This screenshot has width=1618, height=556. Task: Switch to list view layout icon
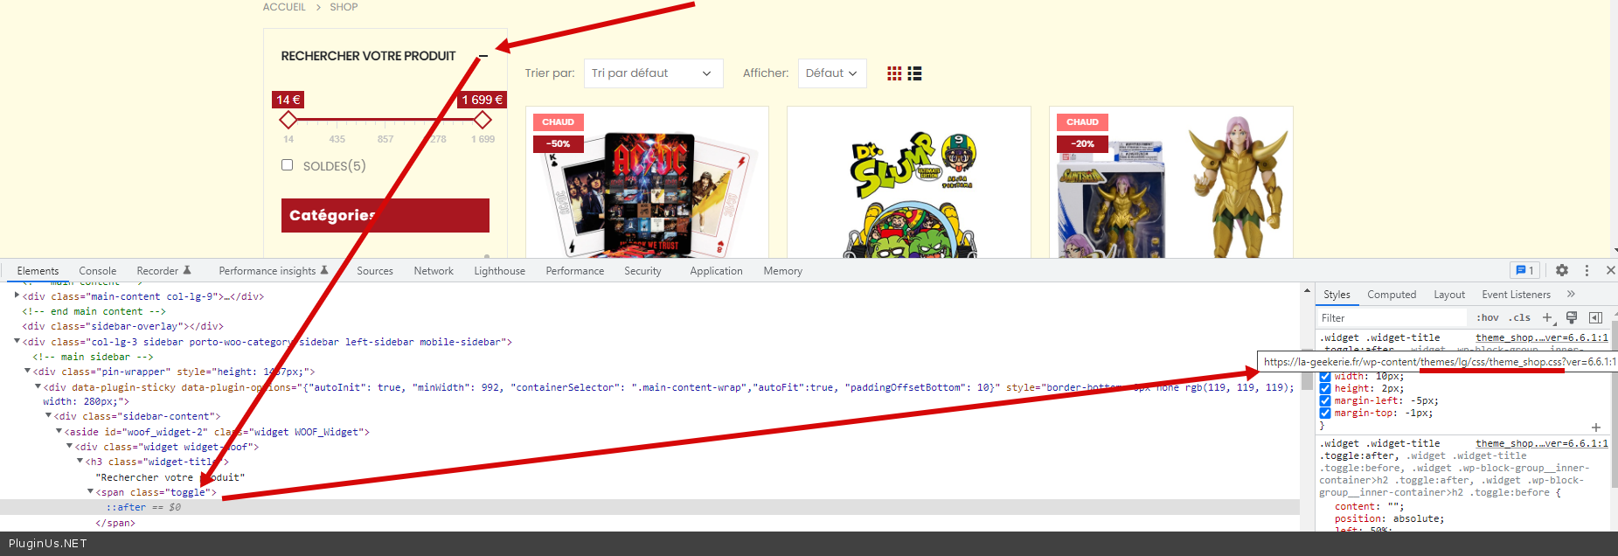tap(914, 73)
